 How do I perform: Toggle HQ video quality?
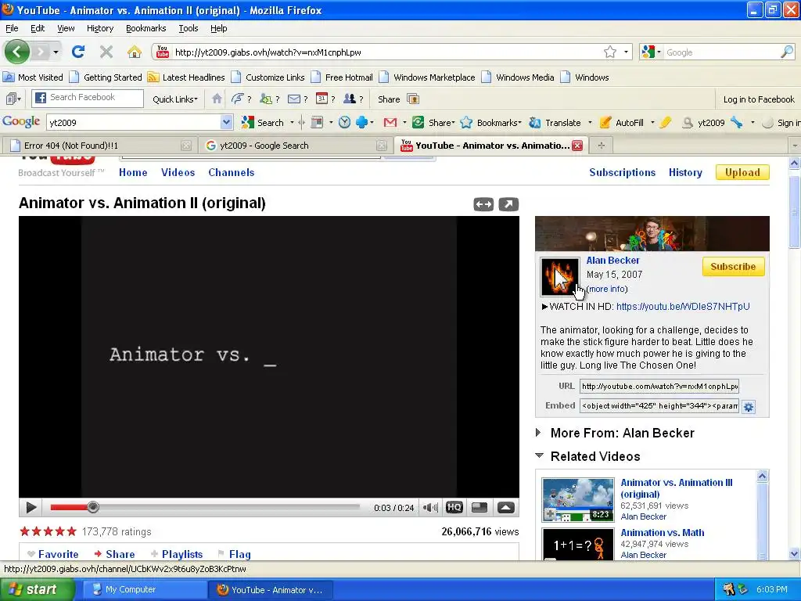[x=454, y=507]
